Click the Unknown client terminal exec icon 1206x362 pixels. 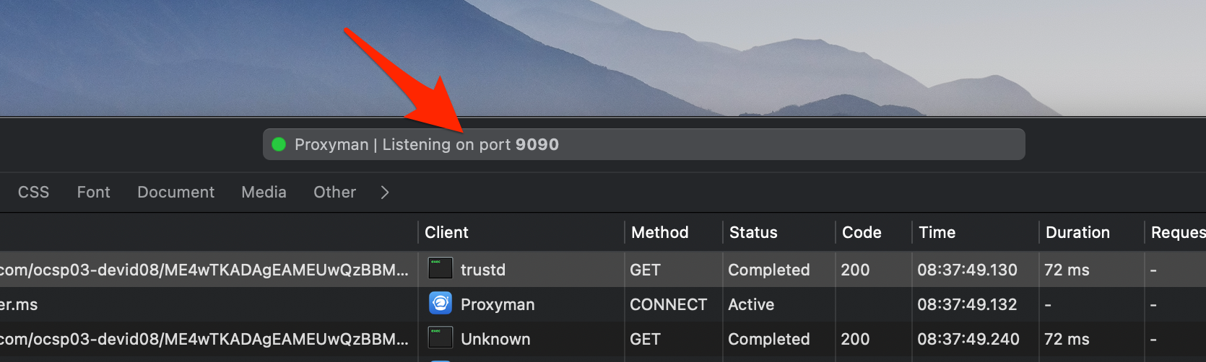(x=441, y=338)
